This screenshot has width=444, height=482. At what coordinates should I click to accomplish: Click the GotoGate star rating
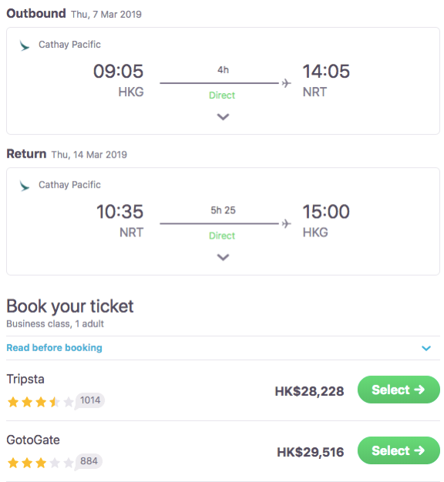click(40, 463)
